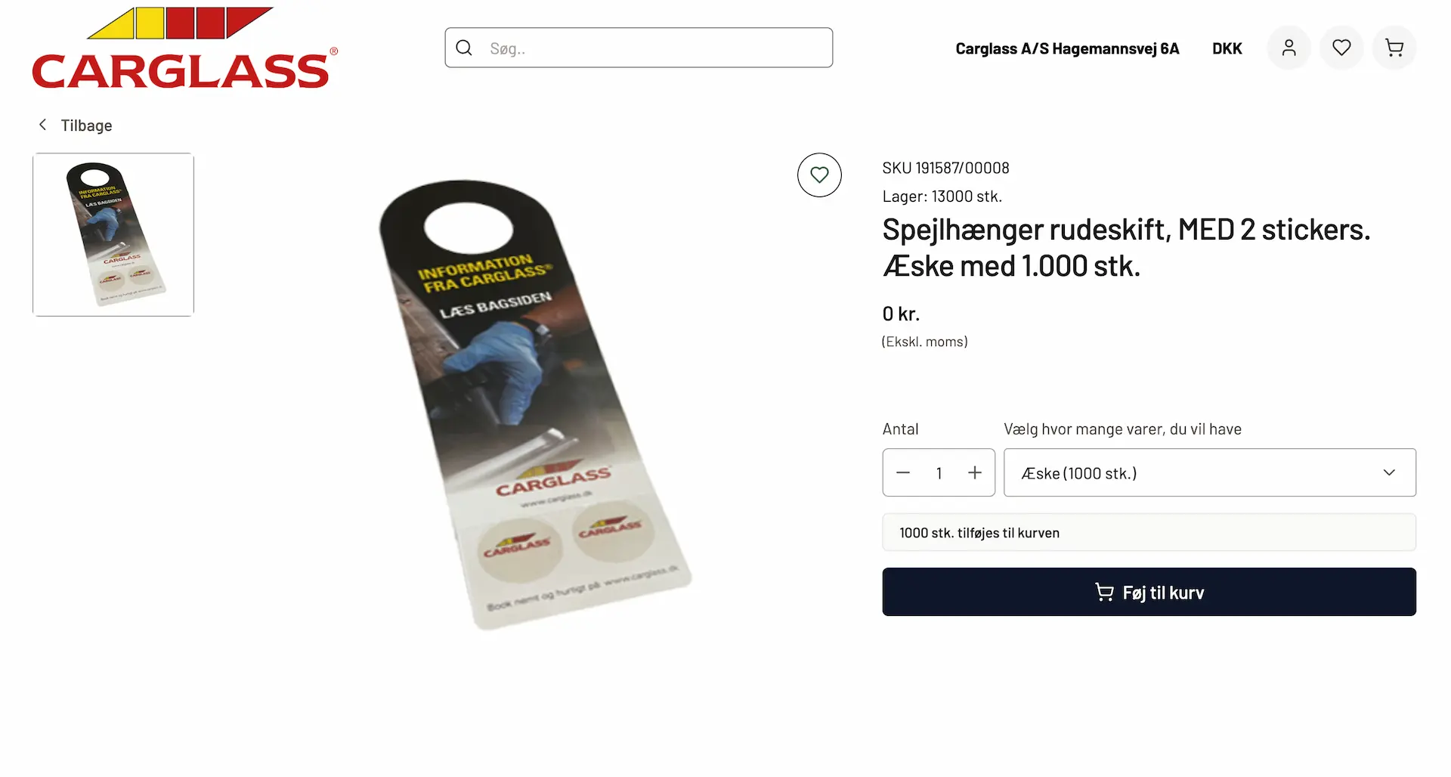Click the quantity number field

click(939, 473)
